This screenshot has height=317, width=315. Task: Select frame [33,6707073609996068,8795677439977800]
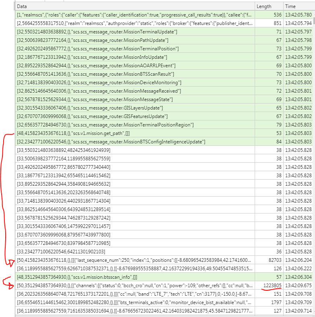point(164,235)
